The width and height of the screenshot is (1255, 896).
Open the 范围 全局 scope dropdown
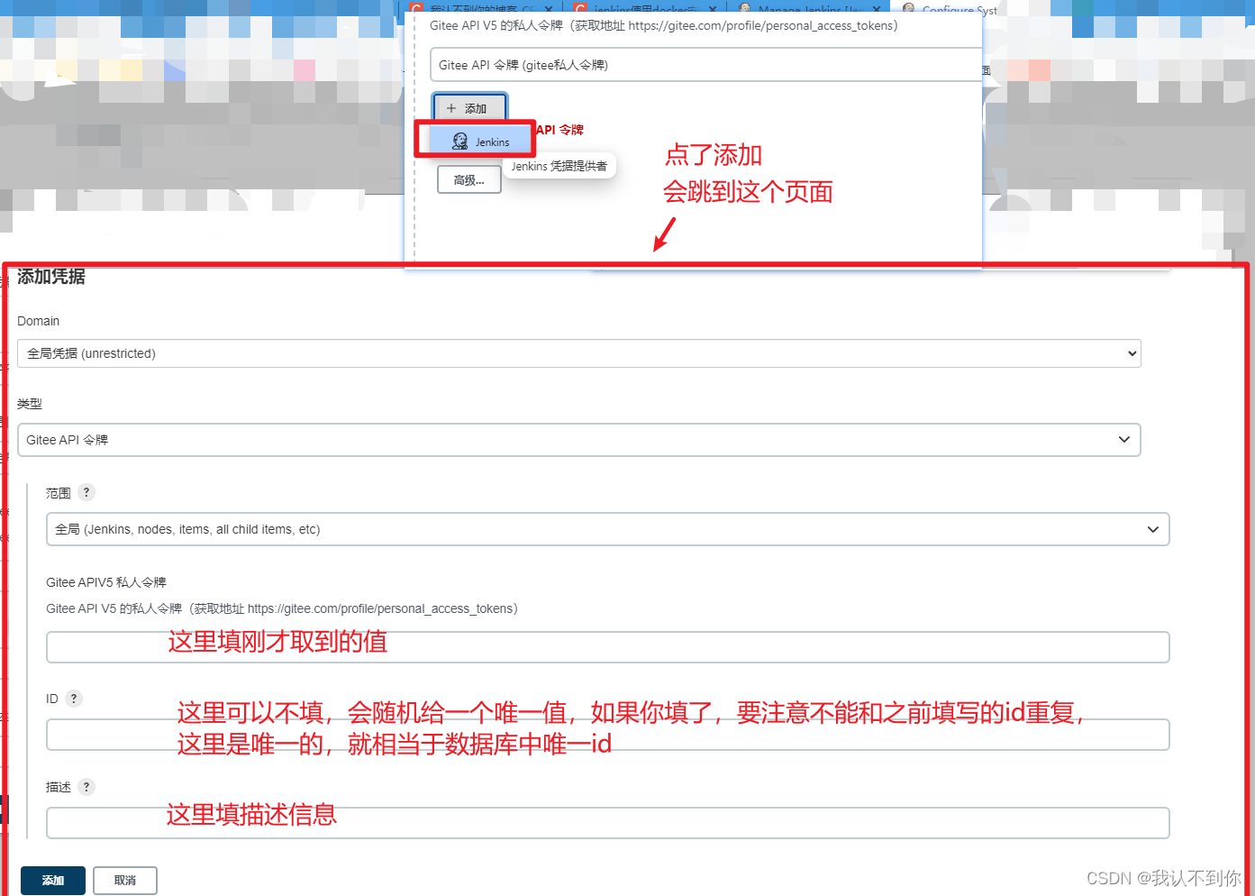tap(608, 529)
